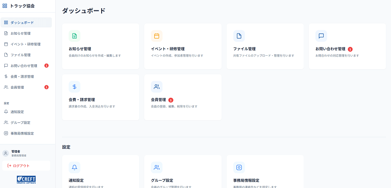Screen dimensions: 391x188
Task: Click the chat bubble icon on お問い合わせ管理 card
Action: (321, 36)
